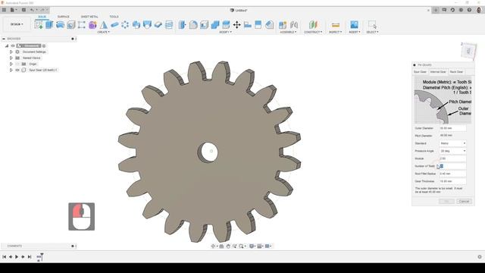Viewport: 485px width, 273px height.
Task: Open the Pressure Angle dropdown
Action: coord(452,151)
